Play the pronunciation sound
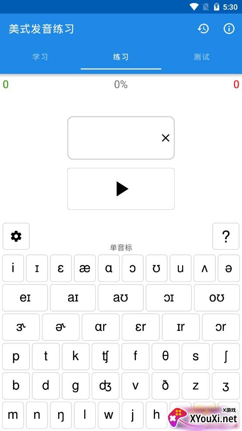Screen dimensions: 242x431 (121, 189)
